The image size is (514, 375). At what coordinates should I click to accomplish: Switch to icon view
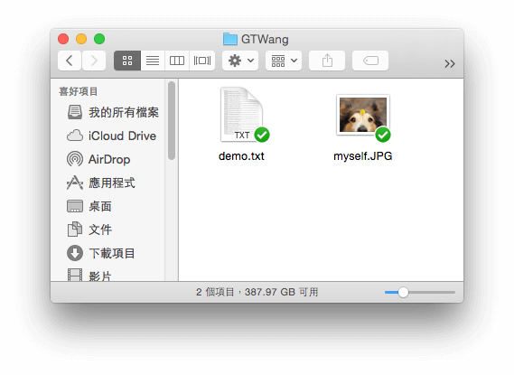pyautogui.click(x=127, y=61)
